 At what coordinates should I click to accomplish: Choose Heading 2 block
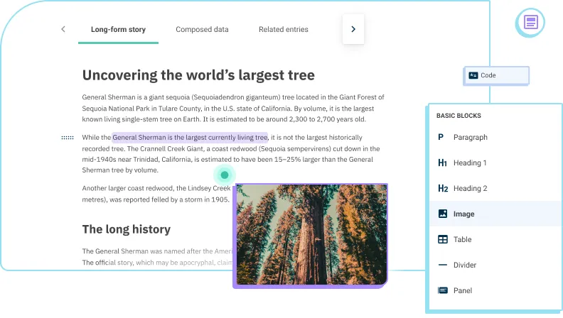click(x=496, y=188)
